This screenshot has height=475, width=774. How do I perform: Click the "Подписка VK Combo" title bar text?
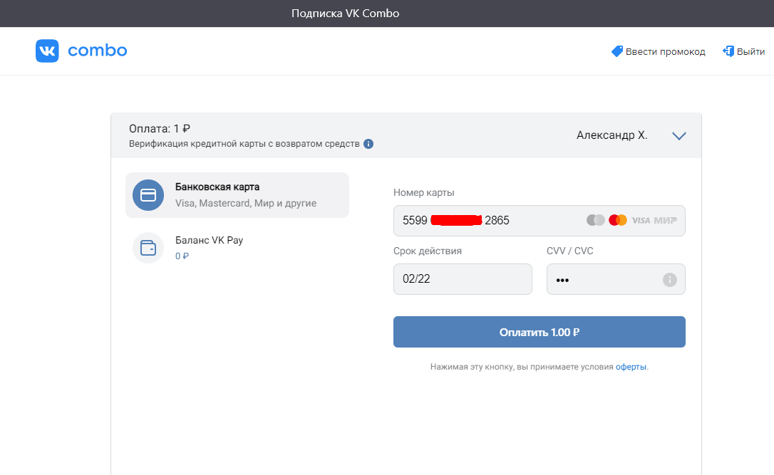click(345, 14)
